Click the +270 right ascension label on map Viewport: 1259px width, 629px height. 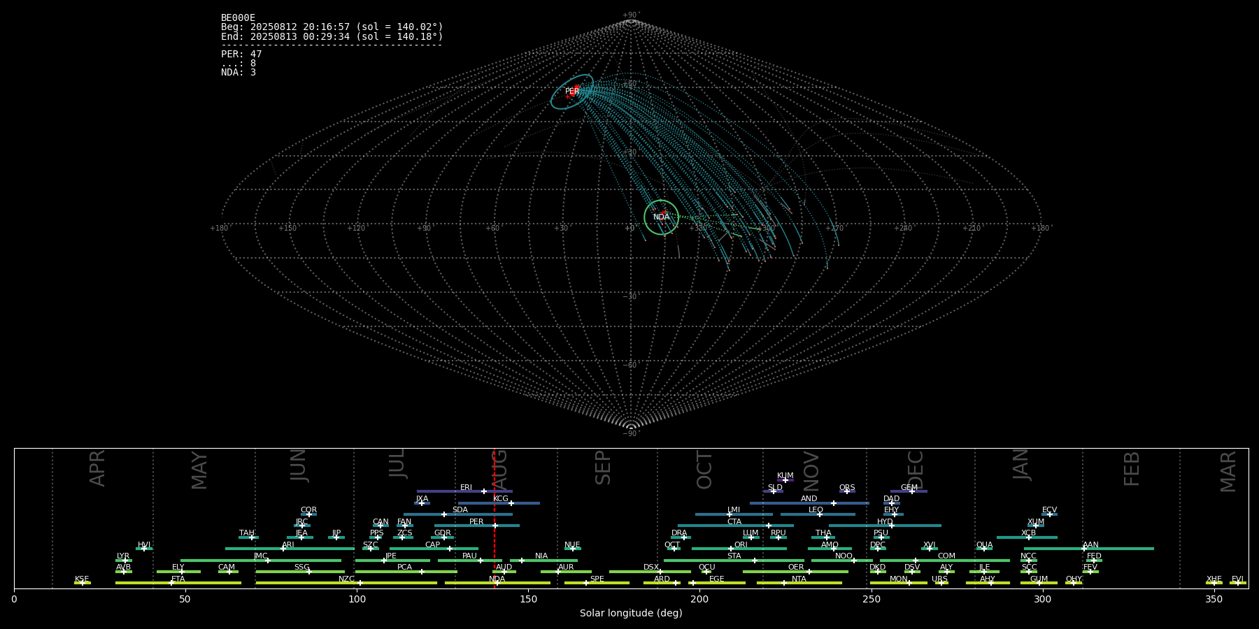click(834, 229)
